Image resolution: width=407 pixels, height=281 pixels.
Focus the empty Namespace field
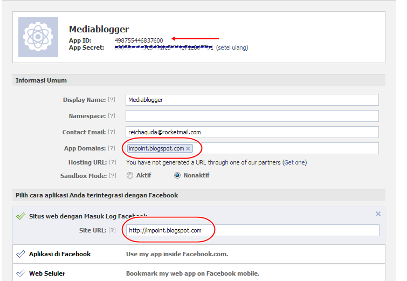click(252, 116)
